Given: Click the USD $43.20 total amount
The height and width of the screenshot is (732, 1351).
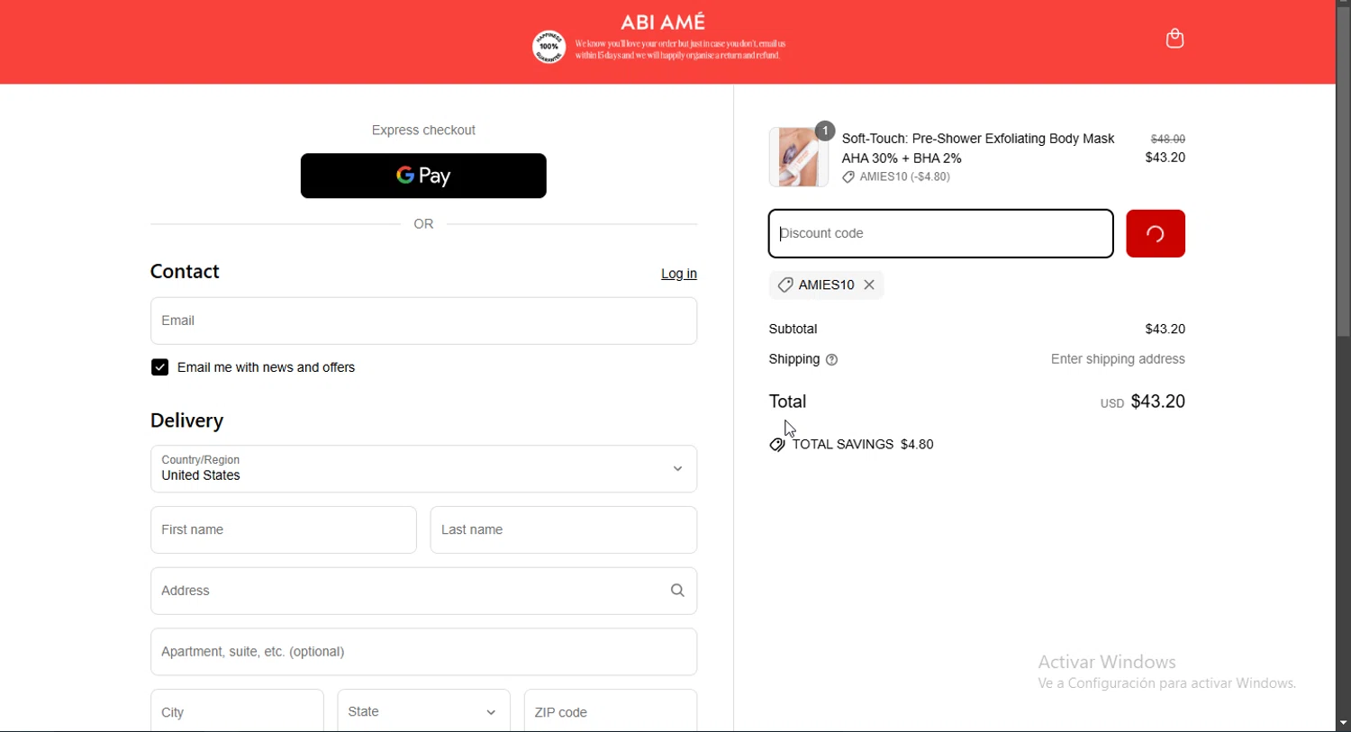Looking at the screenshot, I should pyautogui.click(x=1143, y=402).
